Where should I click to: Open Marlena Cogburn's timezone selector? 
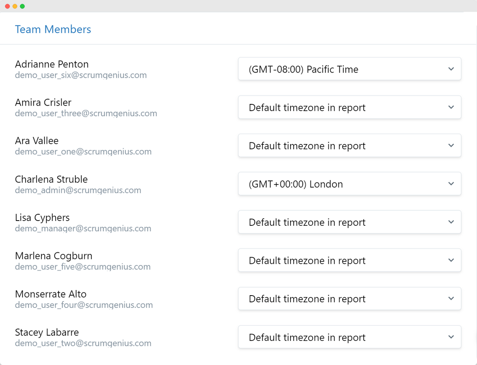coord(349,261)
